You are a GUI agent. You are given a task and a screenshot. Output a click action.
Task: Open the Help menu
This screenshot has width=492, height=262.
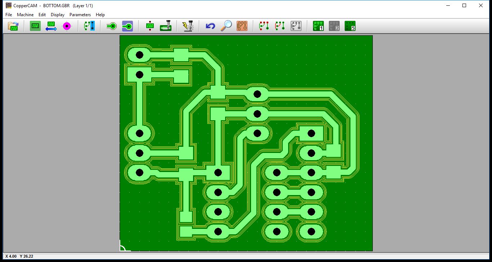(100, 15)
